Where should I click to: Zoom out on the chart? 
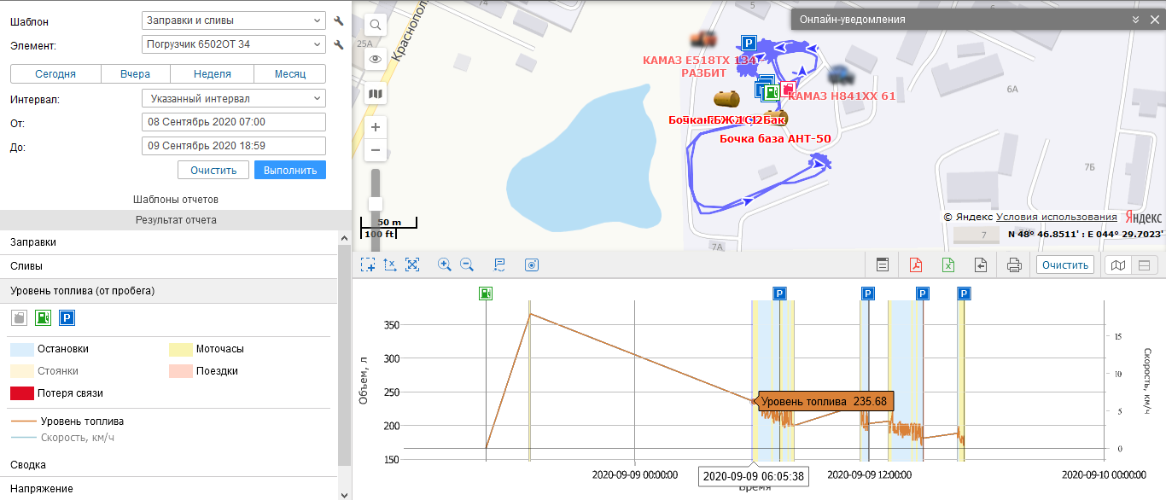tap(467, 265)
